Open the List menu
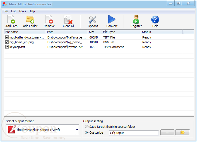 [13, 11]
